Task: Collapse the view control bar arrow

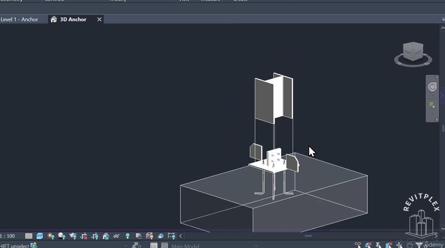Action: tap(180, 236)
